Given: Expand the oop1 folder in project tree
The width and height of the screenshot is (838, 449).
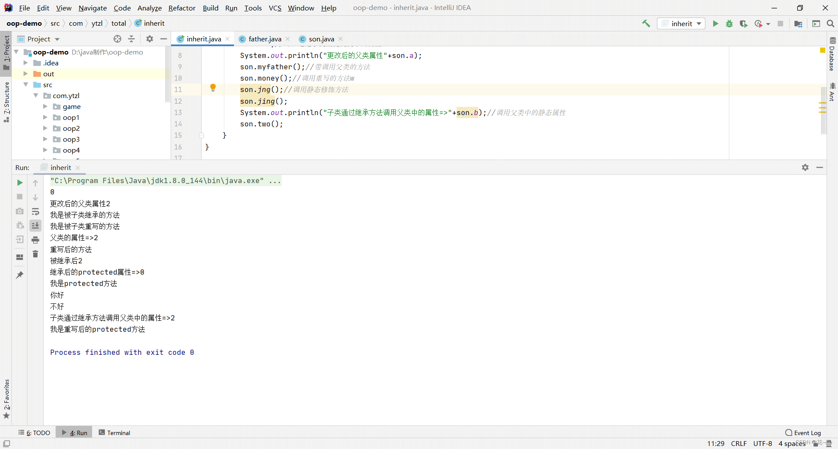Looking at the screenshot, I should [x=45, y=117].
